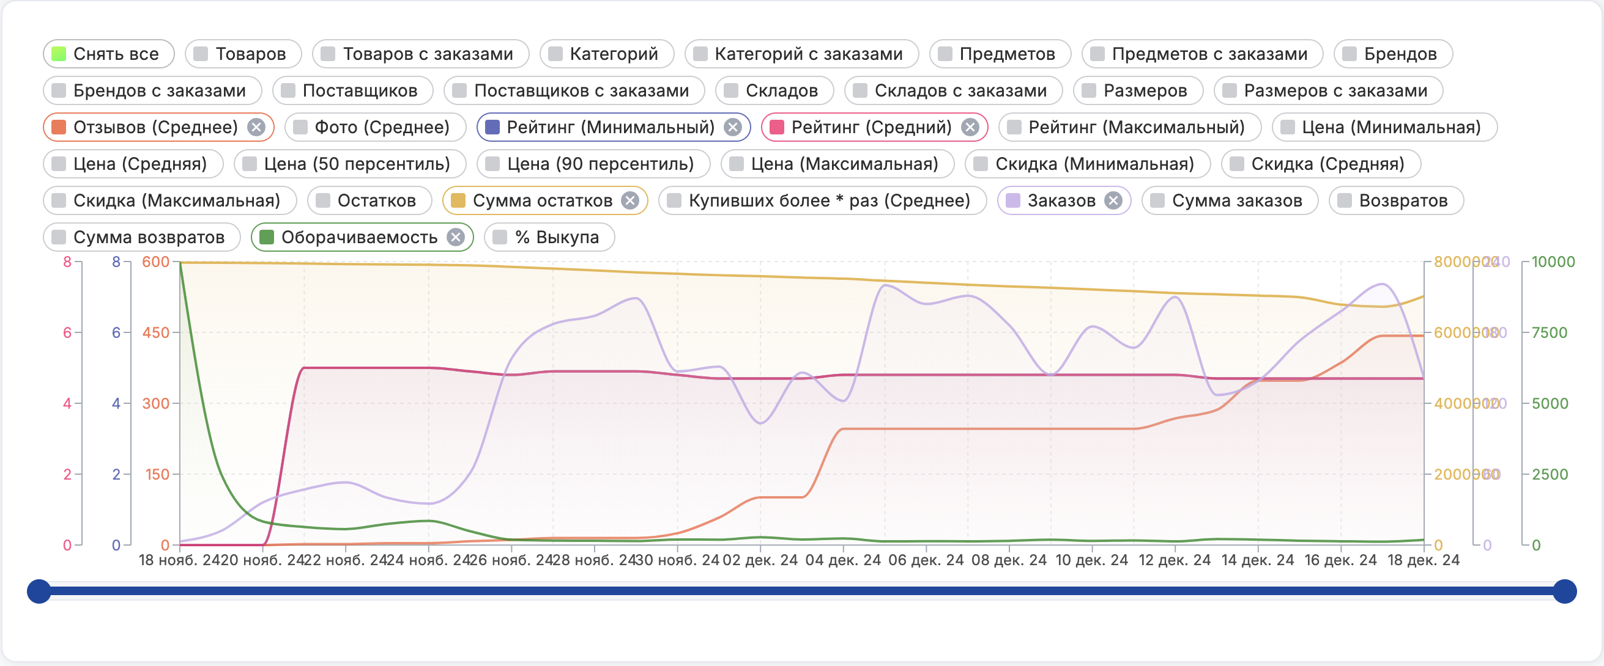
Task: Click the x icon on Рейтинг (Минимальный) chip
Action: (733, 128)
